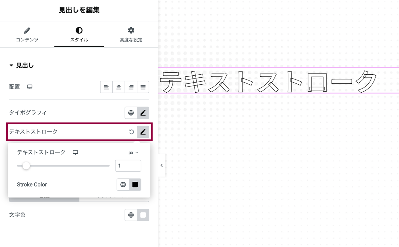Edit タイポグラフィ with pencil icon
399x247 pixels.
pos(143,113)
